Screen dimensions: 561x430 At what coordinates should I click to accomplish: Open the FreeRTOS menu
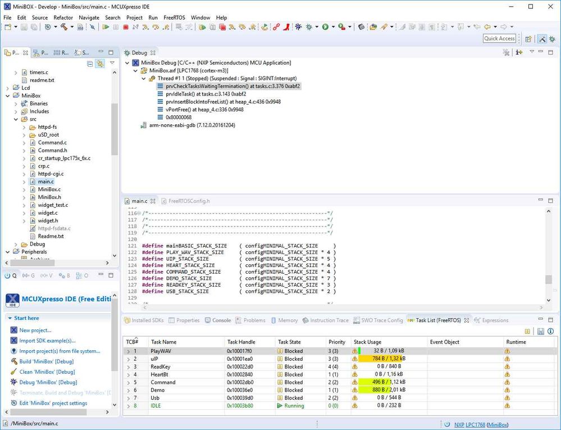tap(174, 17)
